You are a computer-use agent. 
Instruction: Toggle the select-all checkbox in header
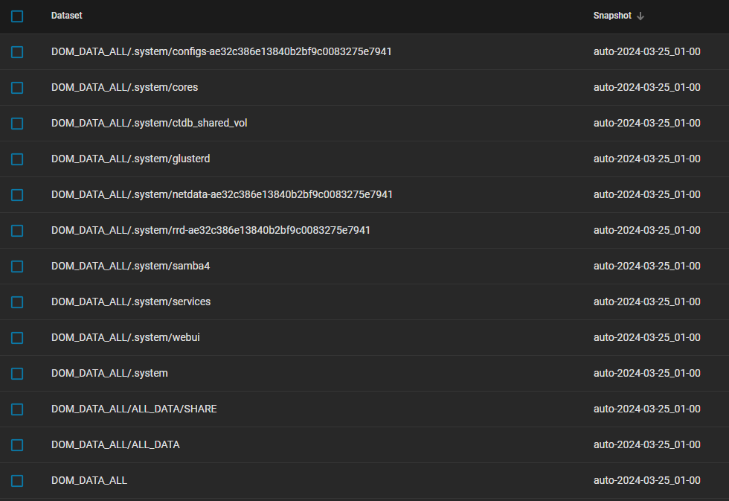coord(17,16)
